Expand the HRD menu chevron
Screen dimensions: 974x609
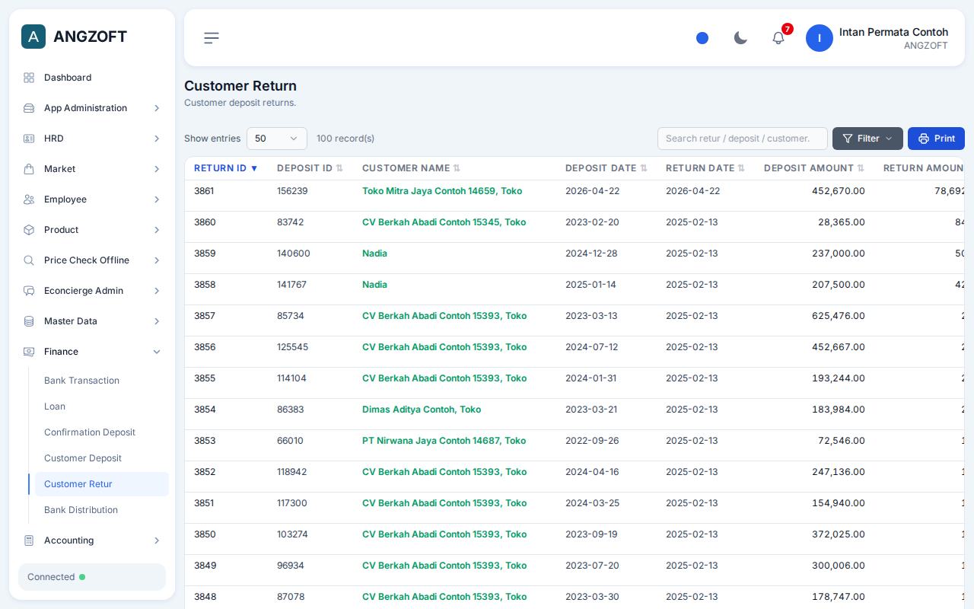click(157, 139)
